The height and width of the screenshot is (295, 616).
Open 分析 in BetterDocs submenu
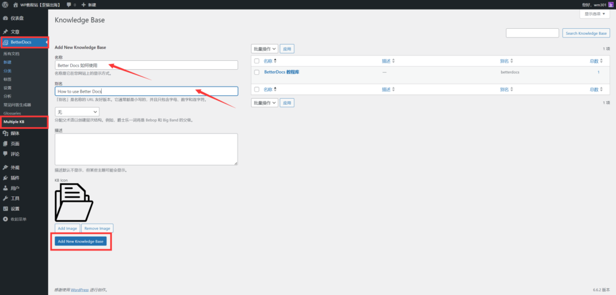click(x=7, y=96)
